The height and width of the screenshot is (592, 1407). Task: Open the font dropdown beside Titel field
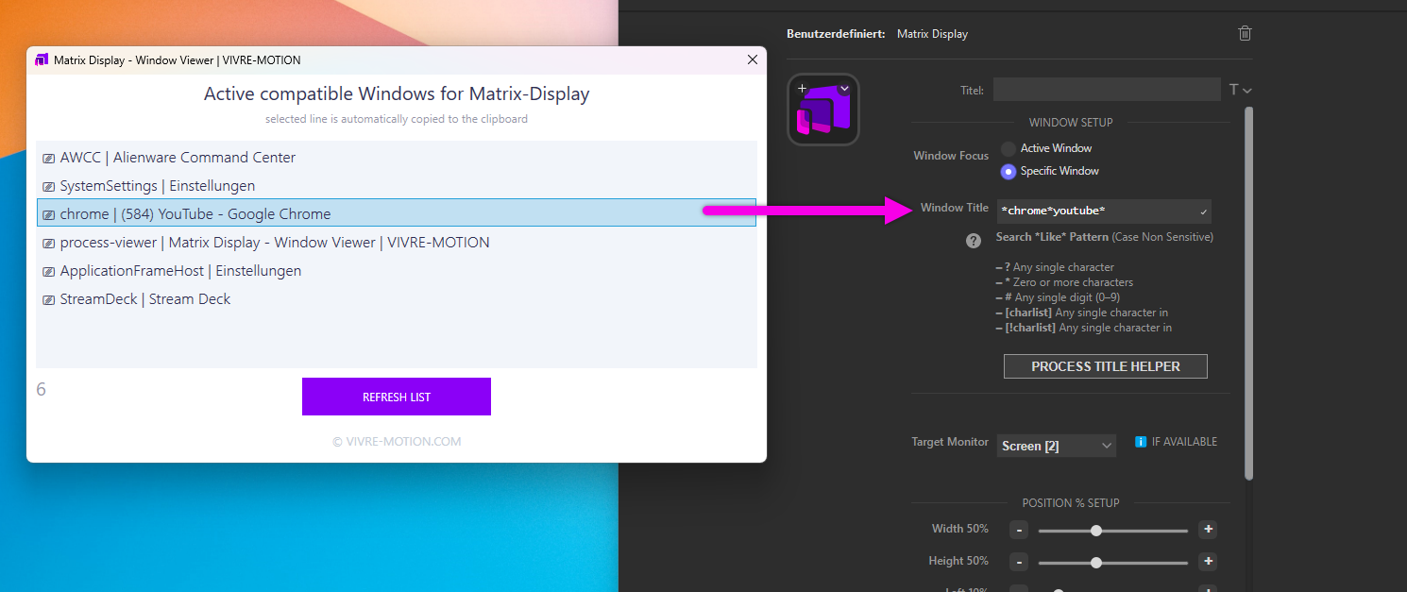(1246, 89)
